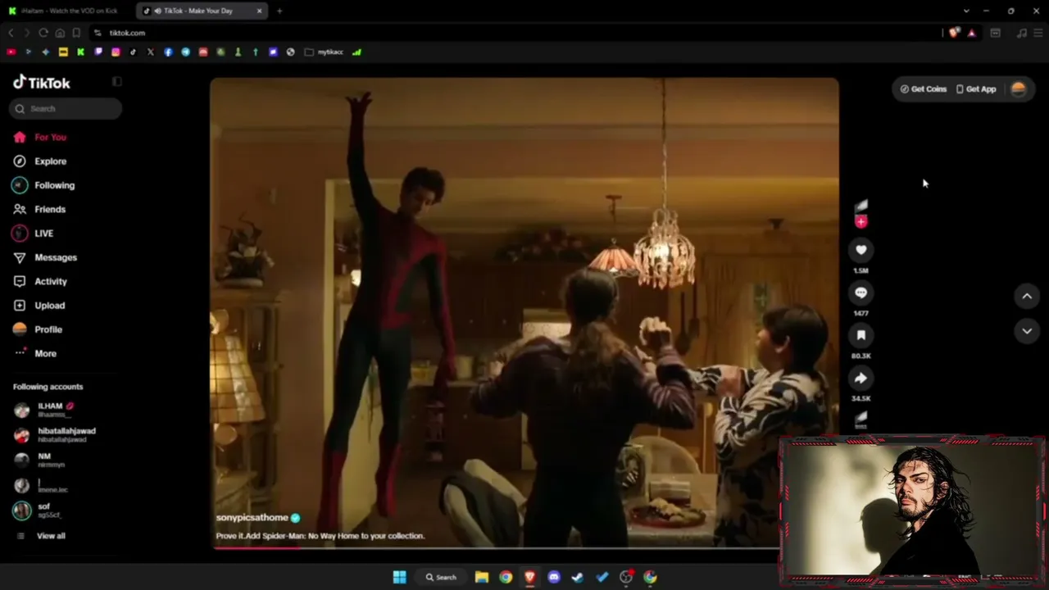
Task: Open the mytikacc bookmarks folder
Action: pos(324,52)
